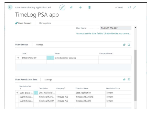150x117 pixels.
Task: Expand User Groups section icon
Action: pyautogui.click(x=129, y=45)
